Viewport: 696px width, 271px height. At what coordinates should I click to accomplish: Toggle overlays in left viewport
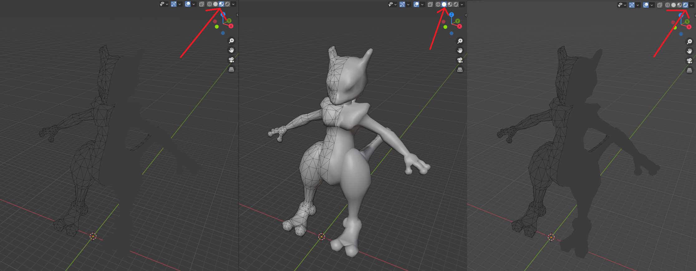pos(188,4)
